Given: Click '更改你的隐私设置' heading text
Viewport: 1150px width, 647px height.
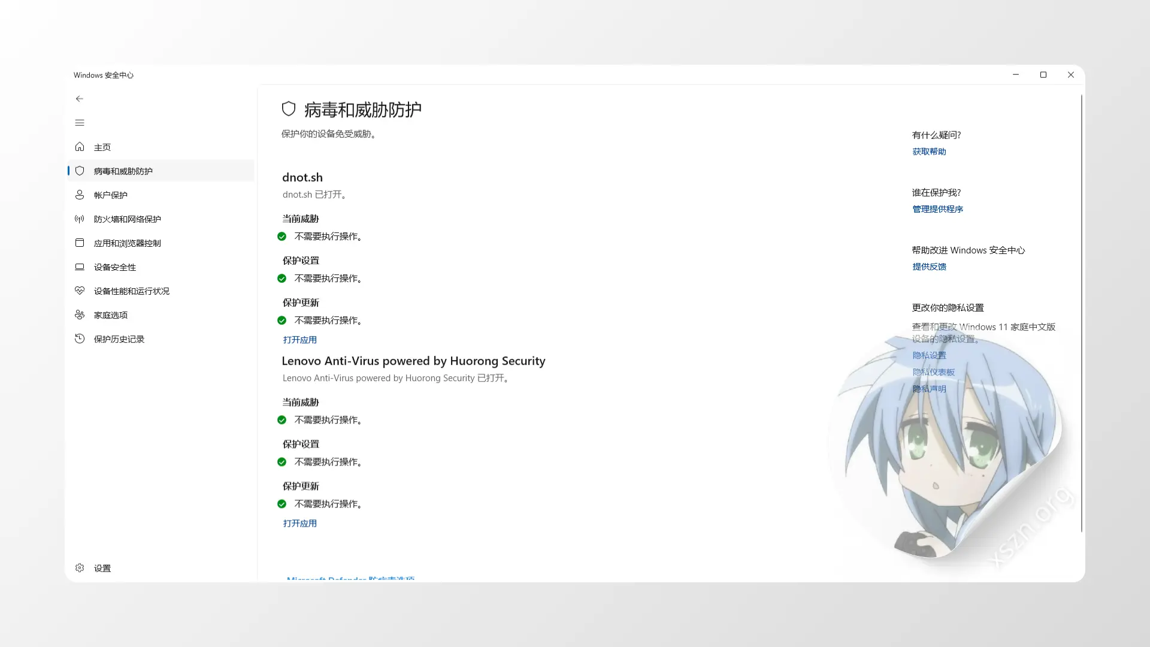Looking at the screenshot, I should [x=948, y=307].
